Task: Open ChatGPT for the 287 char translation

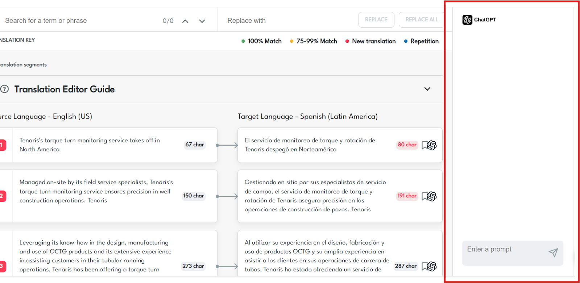Action: [x=431, y=266]
